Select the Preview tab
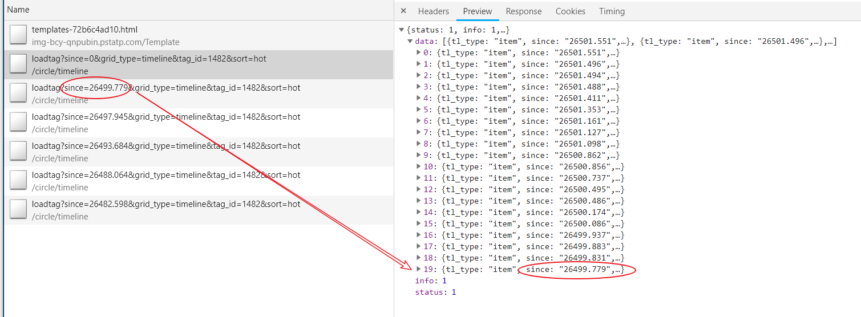This screenshot has width=861, height=317. tap(478, 11)
